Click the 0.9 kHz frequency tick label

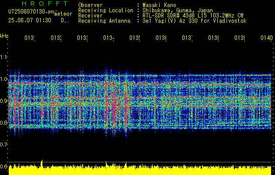(3, 101)
